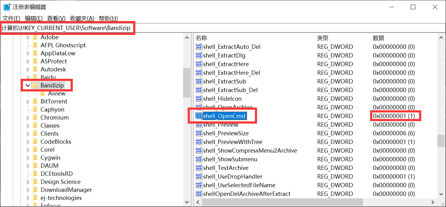Click the shell_TestArchive value icon
Screen dimensions: 446x207
(198, 168)
